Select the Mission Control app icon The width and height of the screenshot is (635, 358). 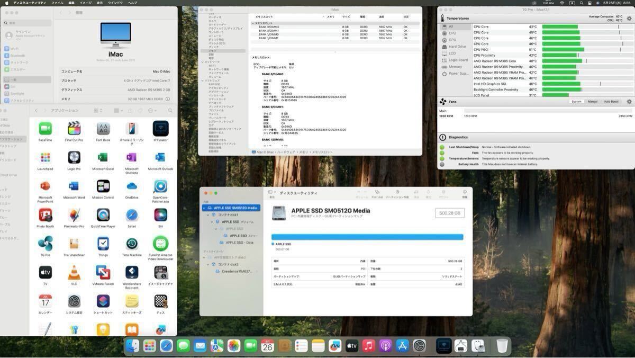pos(103,186)
